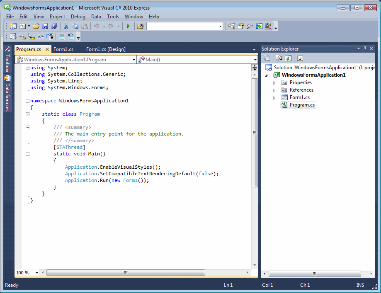
Task: Click the Undo icon
Action: coord(96,26)
